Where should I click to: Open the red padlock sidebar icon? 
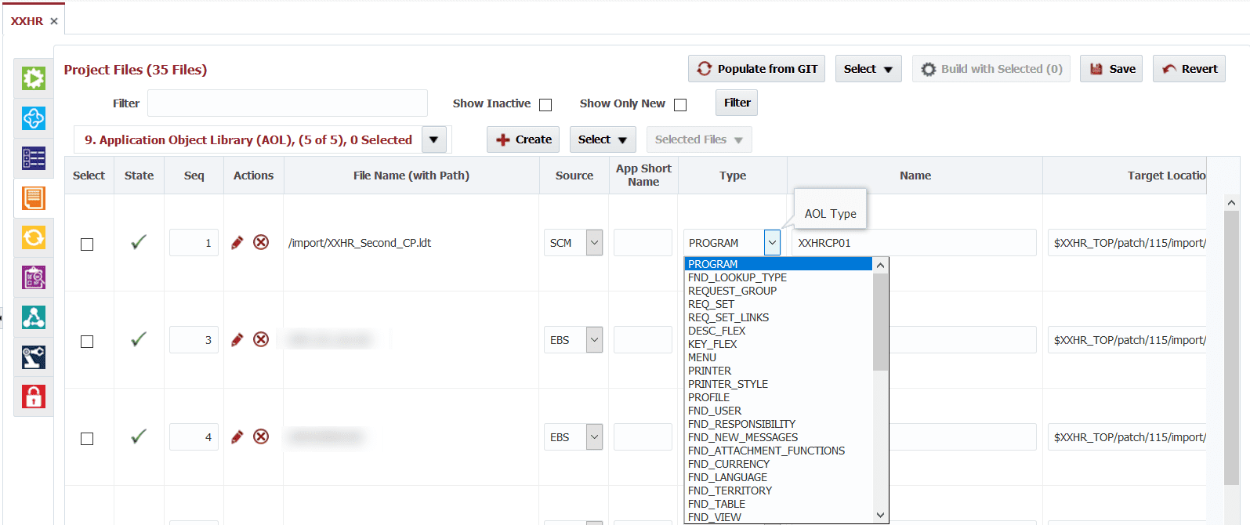tap(34, 397)
